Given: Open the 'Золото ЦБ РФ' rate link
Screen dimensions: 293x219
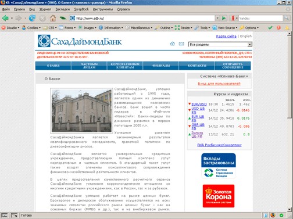Looking at the screenshot, I should click(197, 134).
